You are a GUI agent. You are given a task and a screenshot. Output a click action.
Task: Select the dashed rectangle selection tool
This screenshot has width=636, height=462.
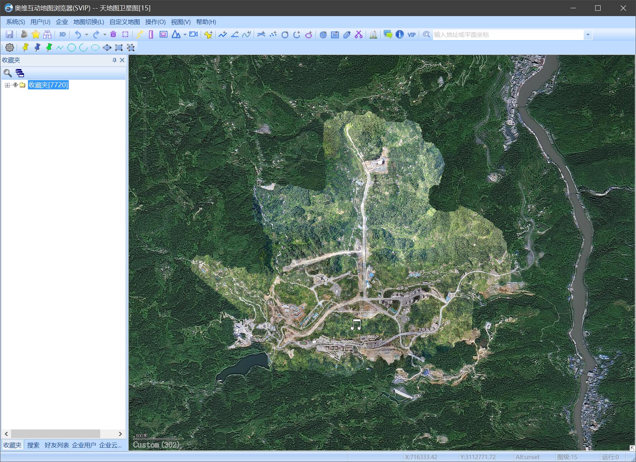tap(125, 34)
